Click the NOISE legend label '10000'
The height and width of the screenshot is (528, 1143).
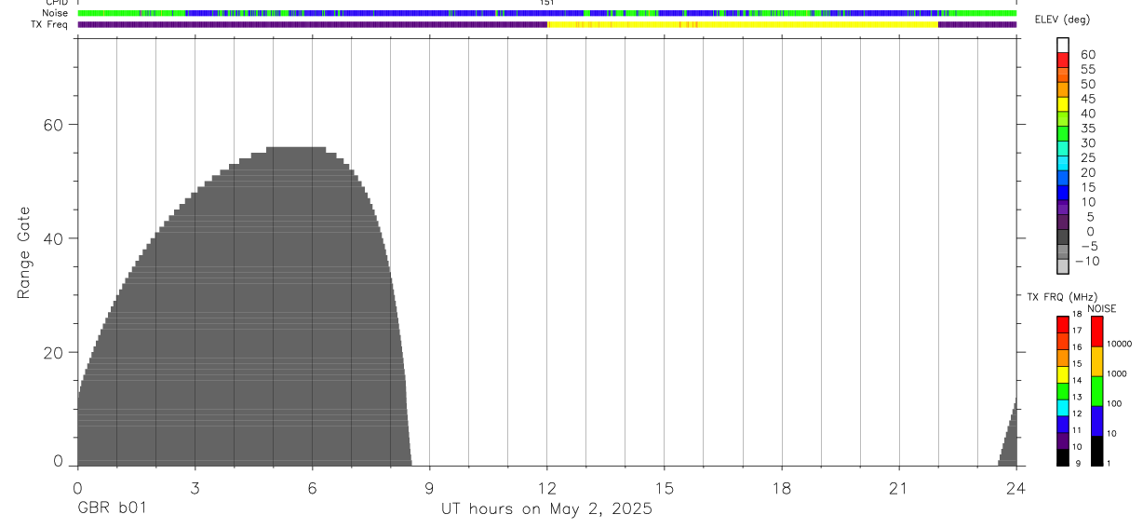pyautogui.click(x=1118, y=344)
